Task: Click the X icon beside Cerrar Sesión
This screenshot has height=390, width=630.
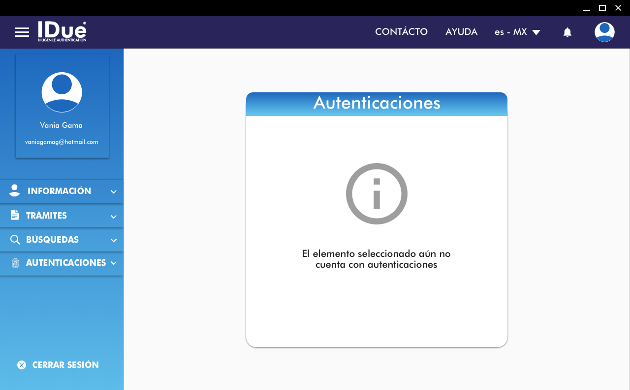Action: (22, 365)
